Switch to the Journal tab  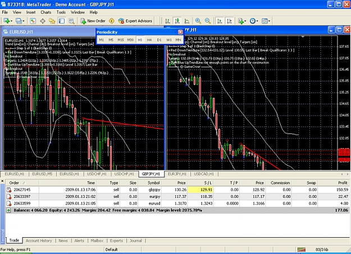tap(136, 241)
